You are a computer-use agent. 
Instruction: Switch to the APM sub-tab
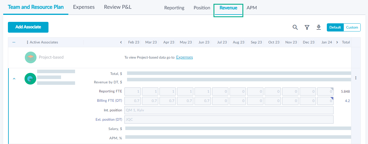click(252, 8)
